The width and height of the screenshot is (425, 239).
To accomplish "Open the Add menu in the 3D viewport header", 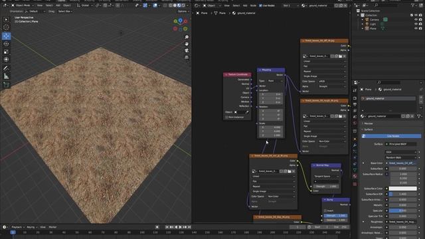I will coord(58,5).
